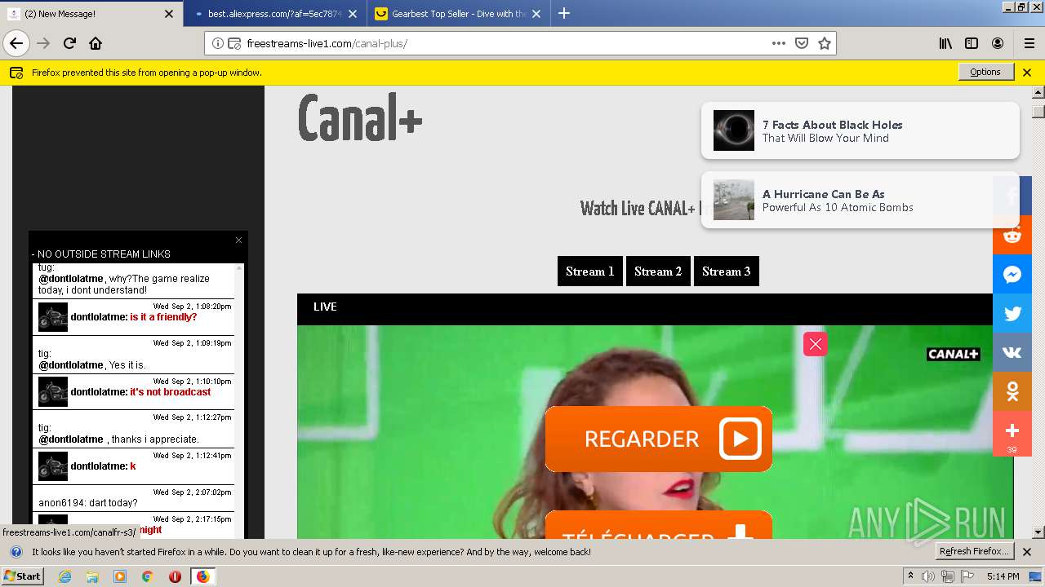Dismiss the pop-up blocked notification bar
Viewport: 1045px width, 587px height.
tap(1027, 73)
